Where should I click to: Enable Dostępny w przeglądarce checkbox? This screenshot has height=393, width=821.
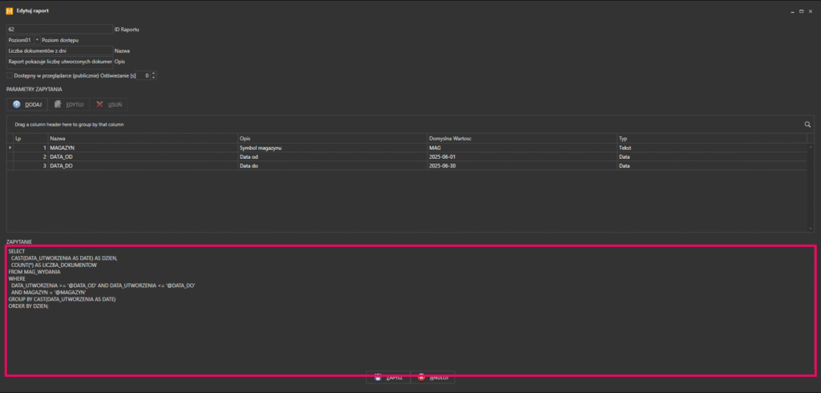click(10, 75)
